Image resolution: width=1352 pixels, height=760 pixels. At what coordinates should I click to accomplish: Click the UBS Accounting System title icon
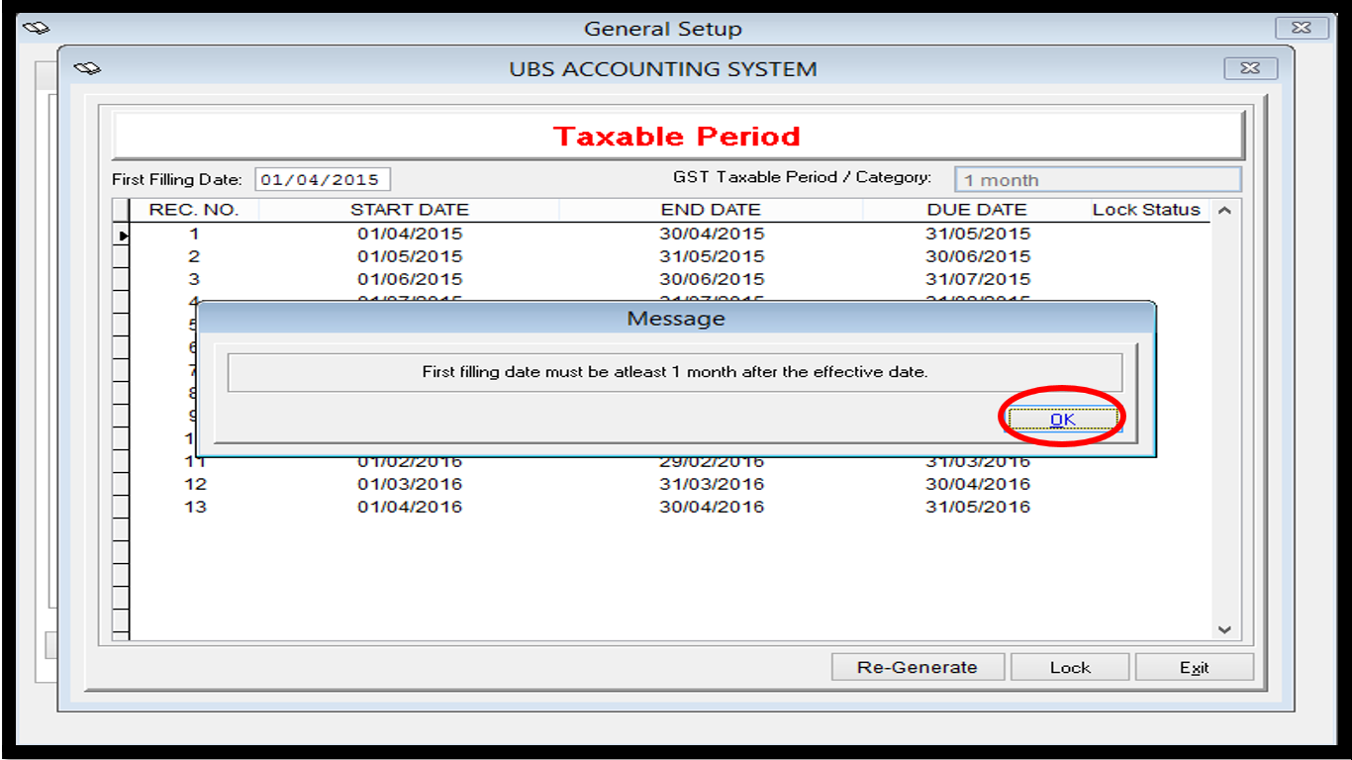pyautogui.click(x=87, y=68)
